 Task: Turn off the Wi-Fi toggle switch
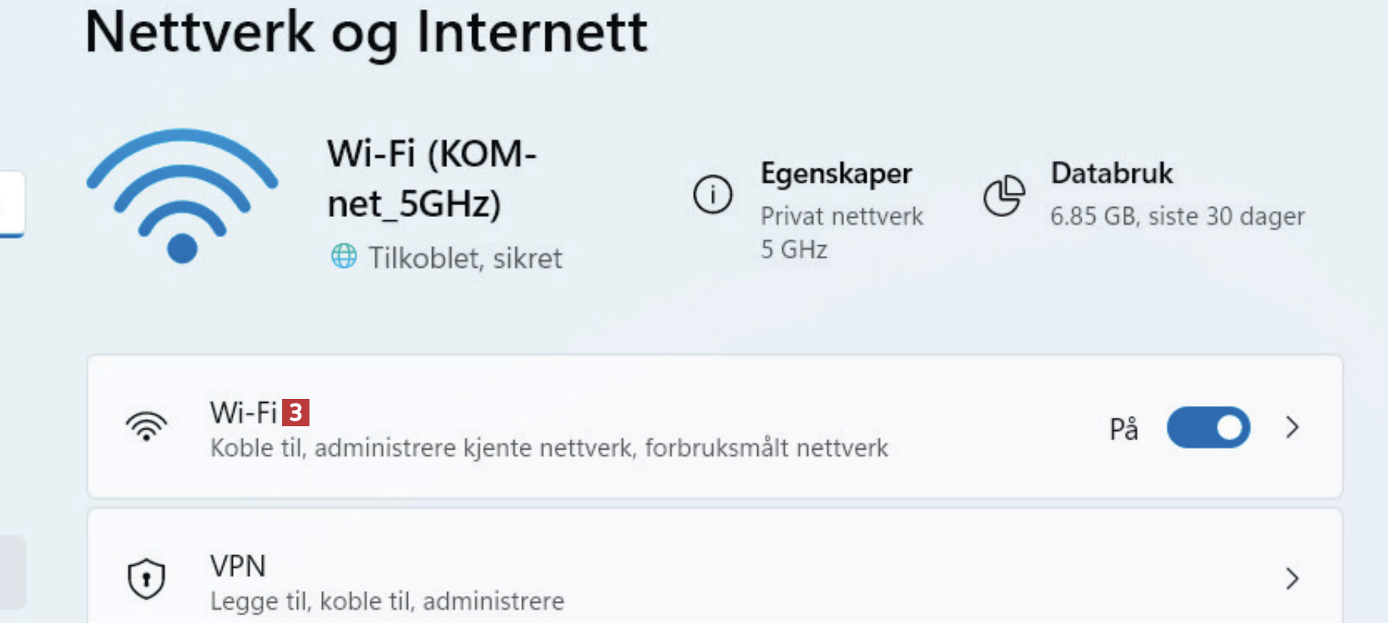click(1207, 427)
